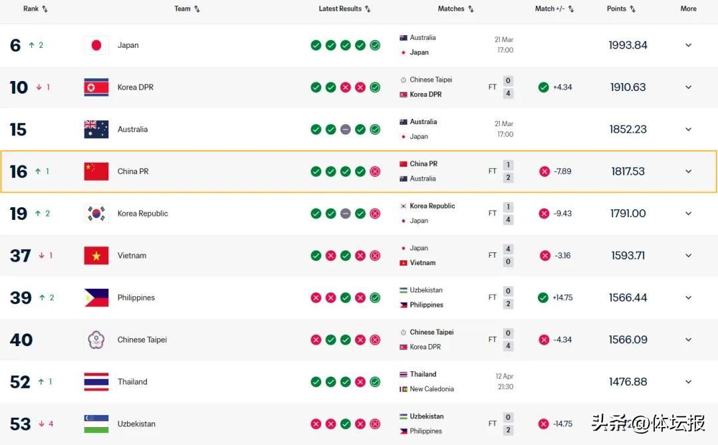Click the China PR flag icon
The image size is (718, 445).
[x=96, y=171]
